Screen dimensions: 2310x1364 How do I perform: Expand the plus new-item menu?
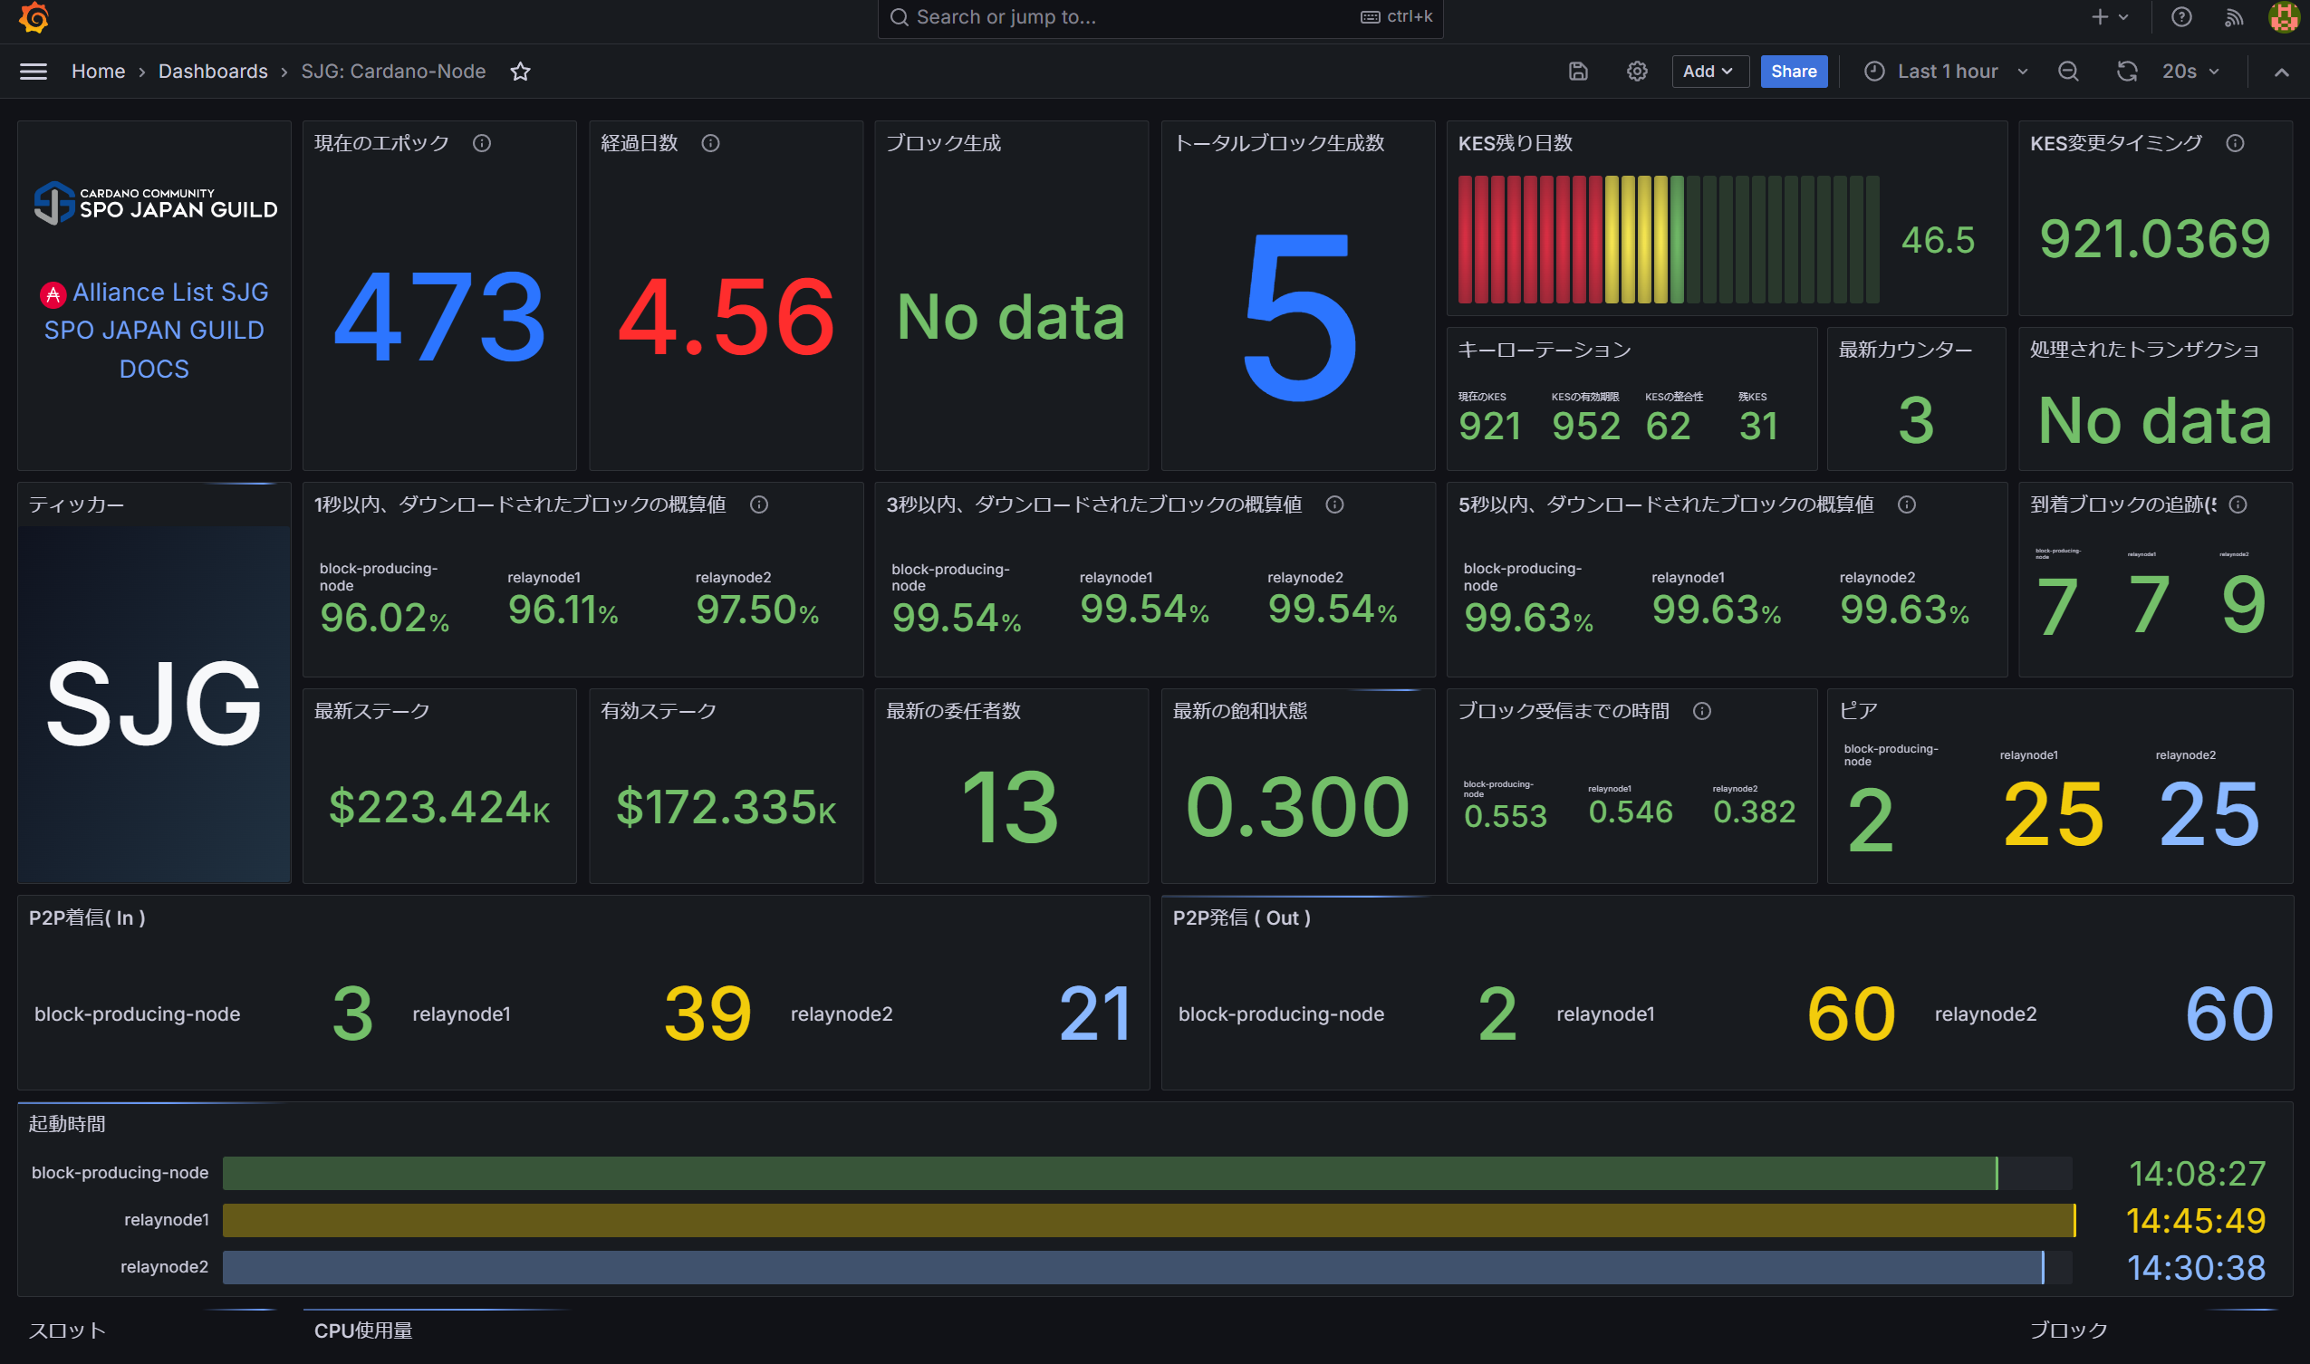coord(2110,17)
